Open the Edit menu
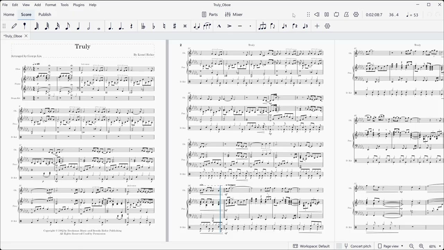This screenshot has width=444, height=250. pyautogui.click(x=15, y=5)
